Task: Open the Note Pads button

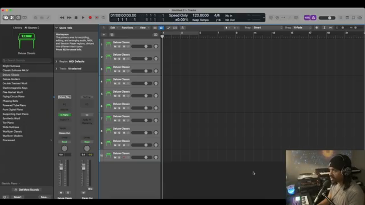Action: [x=347, y=18]
